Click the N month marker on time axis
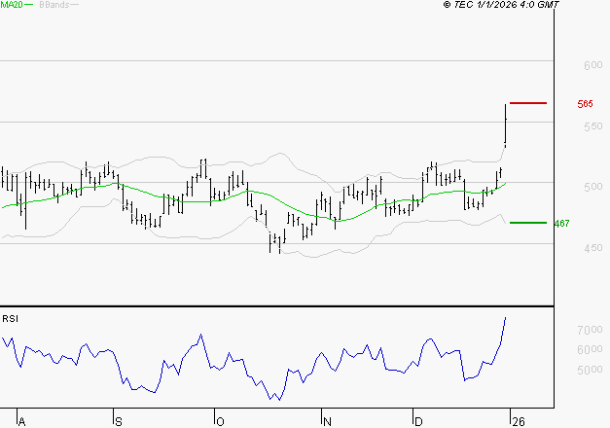 (327, 421)
